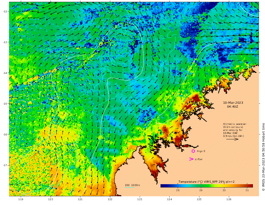Click the cyan 200m depth contour legend line
Screen dimensions: 265x205
130,187
